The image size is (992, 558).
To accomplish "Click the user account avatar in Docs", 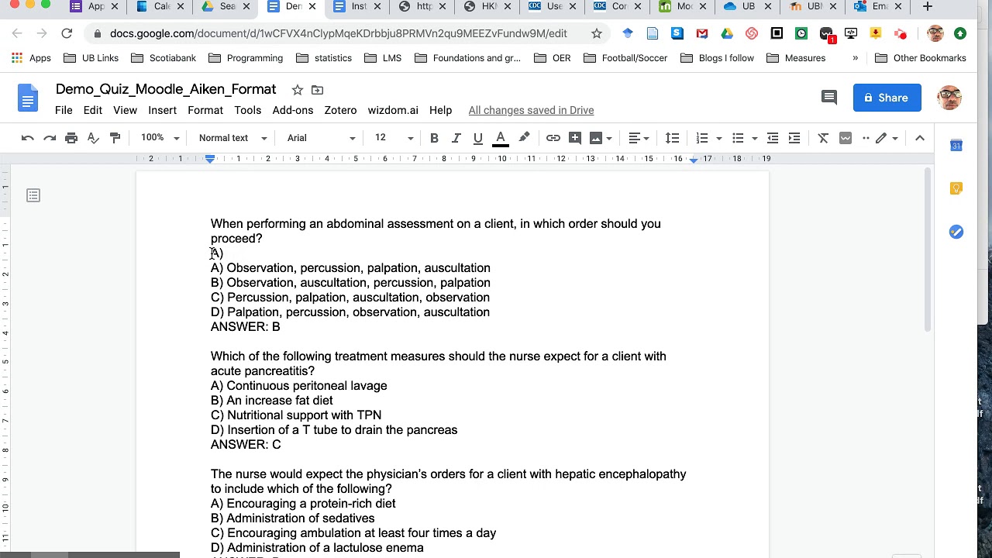I will (x=949, y=98).
